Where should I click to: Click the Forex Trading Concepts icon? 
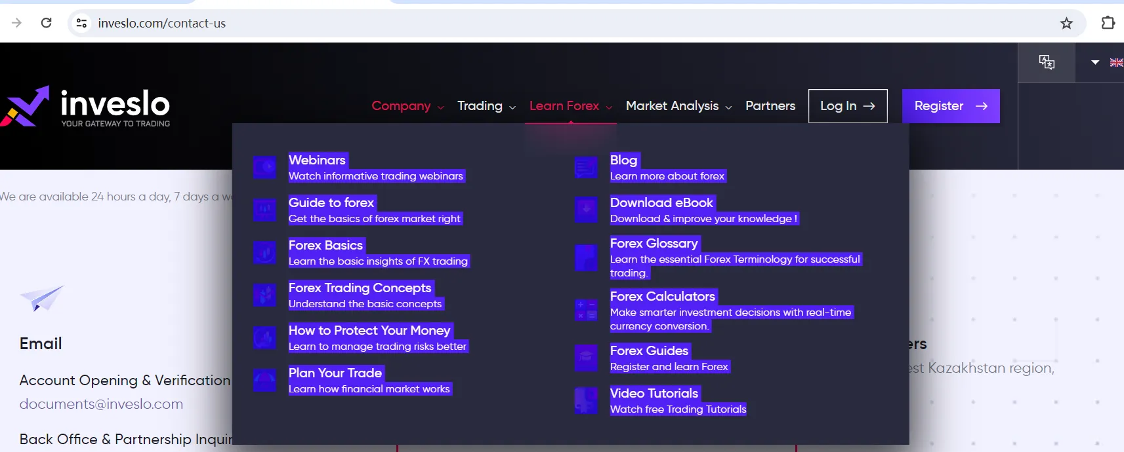[x=265, y=295]
